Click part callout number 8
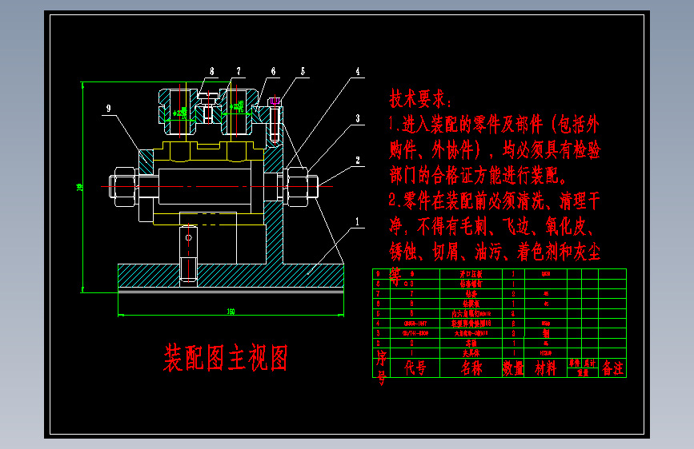Screen dimensions: 694x449 [x=212, y=71]
